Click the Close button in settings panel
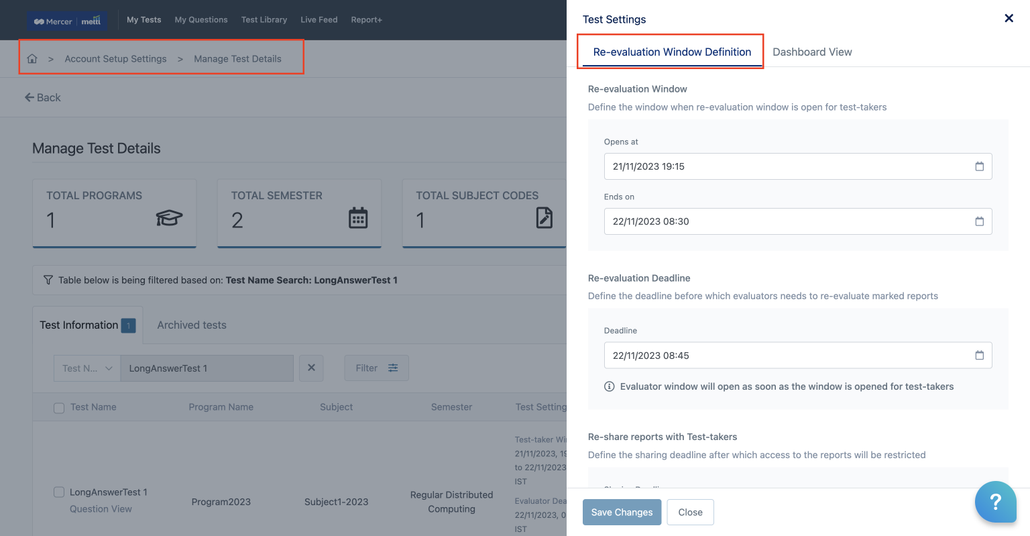1030x536 pixels. [x=690, y=513]
